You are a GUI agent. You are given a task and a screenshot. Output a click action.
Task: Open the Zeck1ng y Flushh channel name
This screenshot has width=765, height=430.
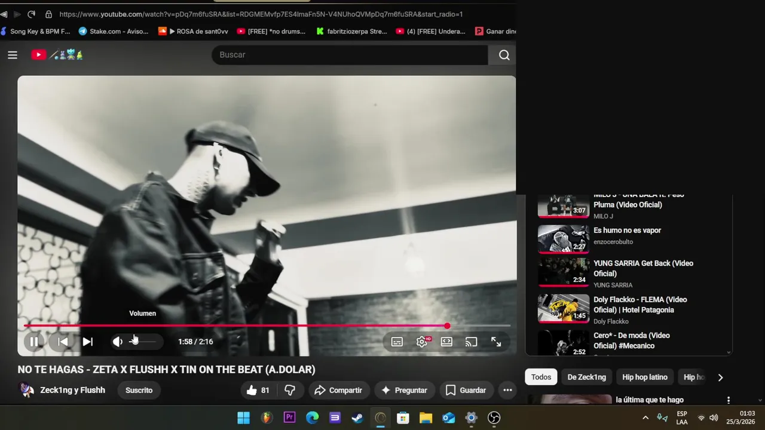click(x=72, y=390)
